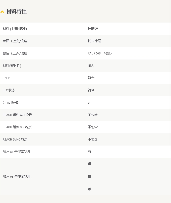Click the China RoHS value e
The image size is (171, 203).
point(89,103)
